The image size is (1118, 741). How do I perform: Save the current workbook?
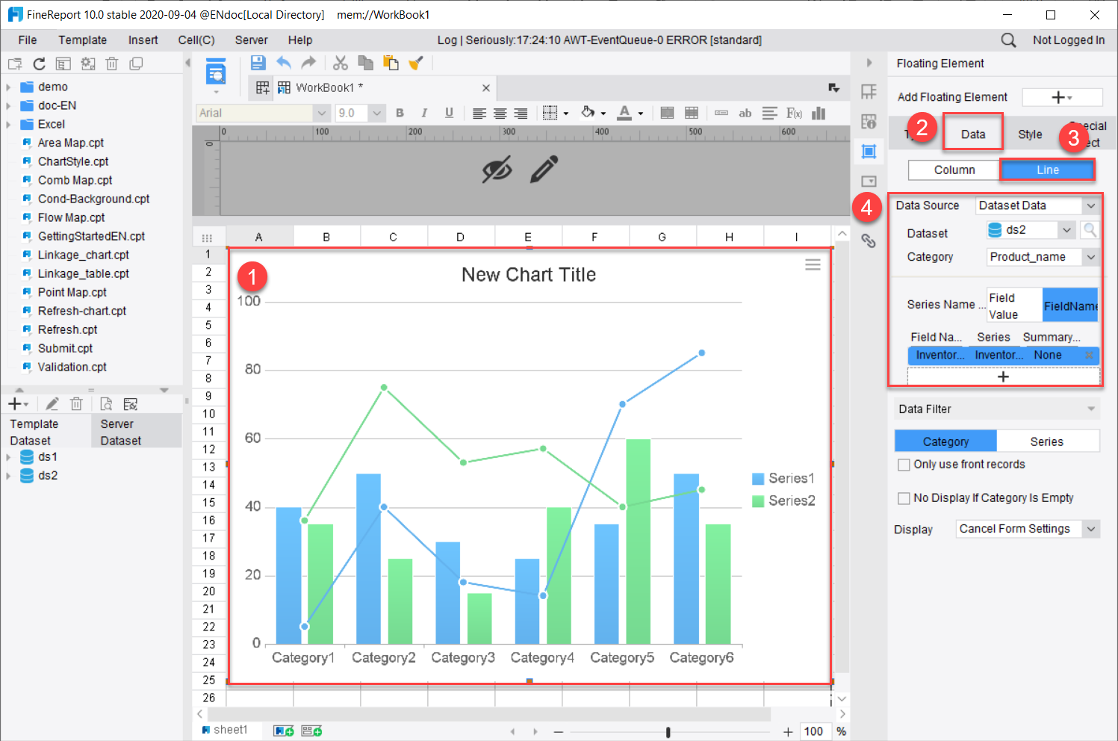point(258,63)
